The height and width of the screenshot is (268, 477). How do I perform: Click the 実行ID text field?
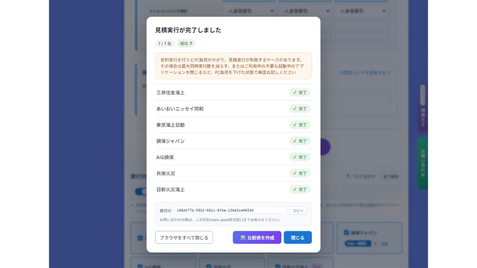pyautogui.click(x=230, y=210)
